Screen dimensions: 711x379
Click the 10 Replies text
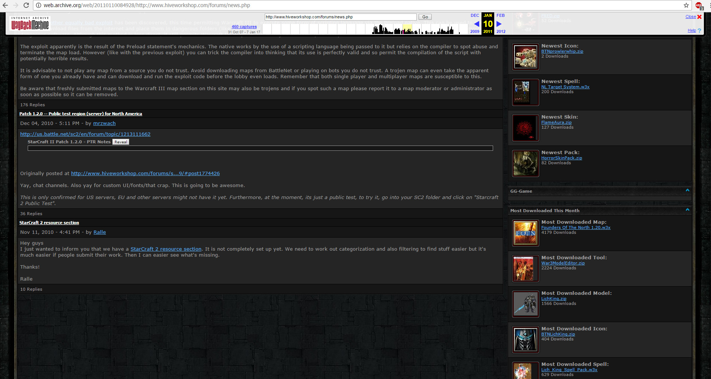[x=31, y=290]
